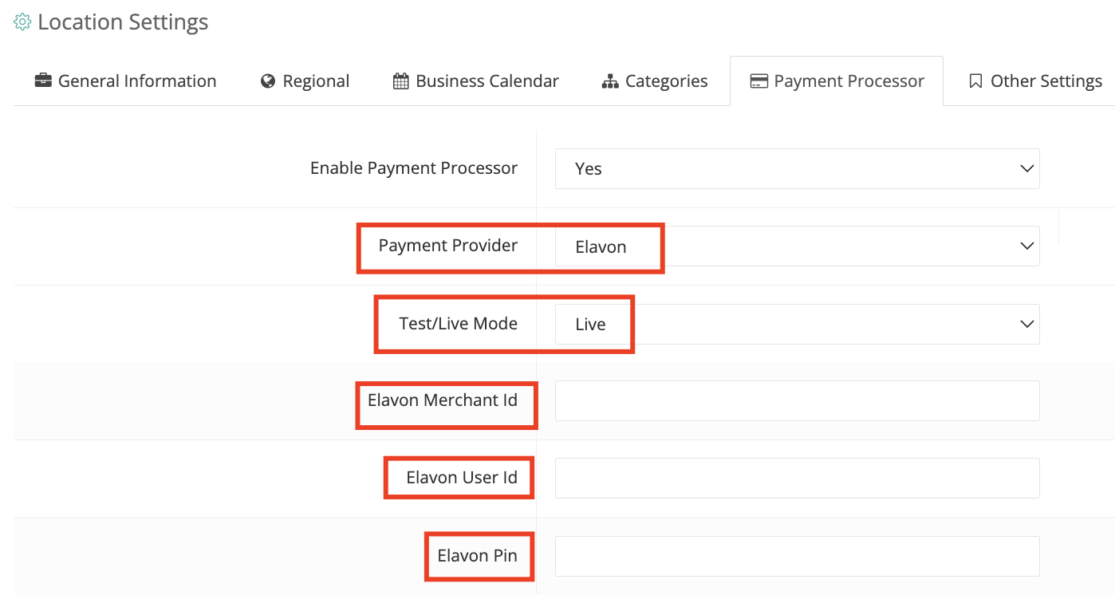Screen dimensions: 1115x595
Task: Click the chevron arrow of Test/Live Mode select
Action: [1026, 324]
